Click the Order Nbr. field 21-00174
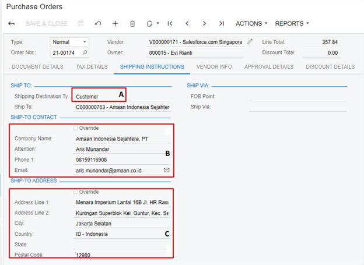Image resolution: width=364 pixels, height=265 pixels. tap(69, 52)
